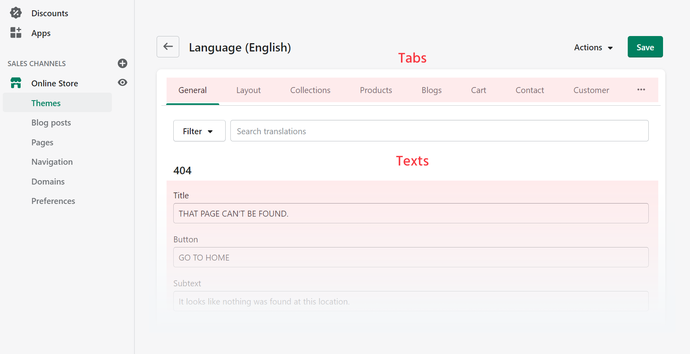Open the Actions dropdown
This screenshot has height=354, width=690.
tap(593, 48)
